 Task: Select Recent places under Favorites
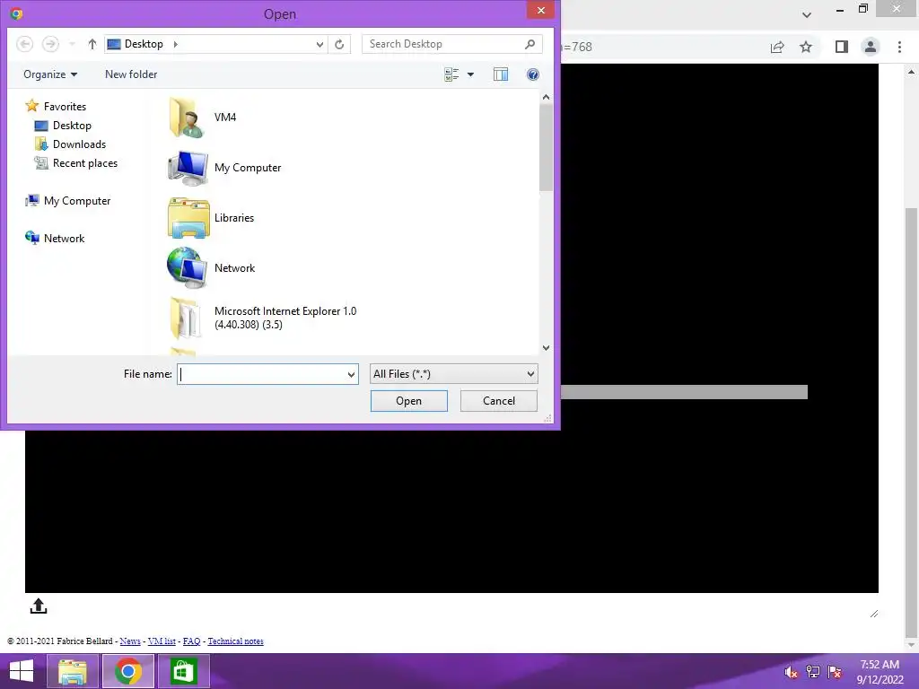[x=76, y=163]
